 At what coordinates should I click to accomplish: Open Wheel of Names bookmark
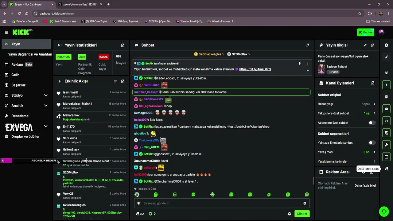click(x=221, y=21)
